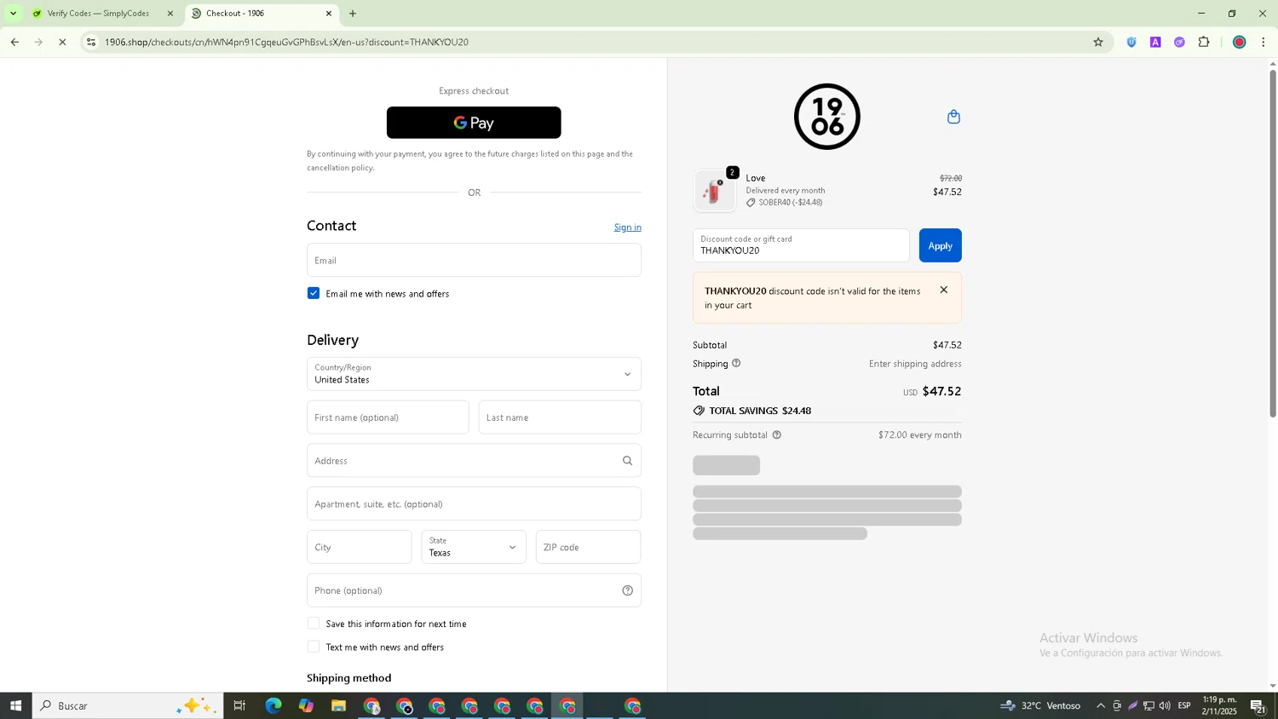Toggle Email me with news and offers
1278x719 pixels.
pos(314,293)
